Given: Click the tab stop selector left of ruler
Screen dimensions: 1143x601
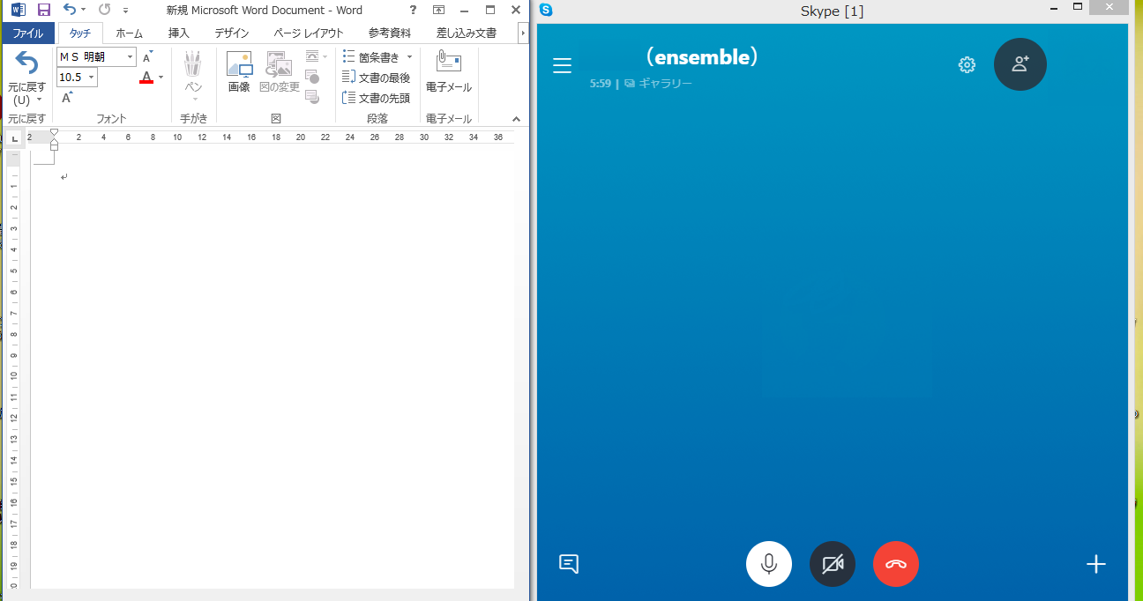Looking at the screenshot, I should point(13,138).
